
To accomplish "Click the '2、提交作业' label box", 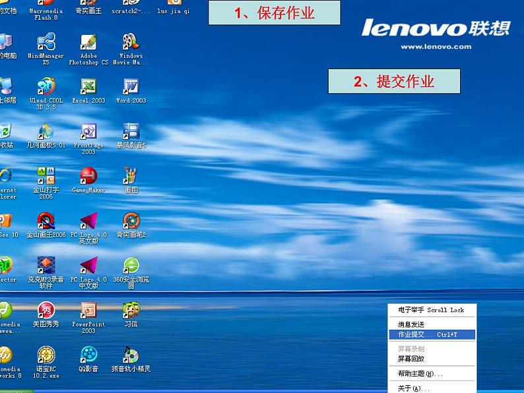I will pos(394,81).
